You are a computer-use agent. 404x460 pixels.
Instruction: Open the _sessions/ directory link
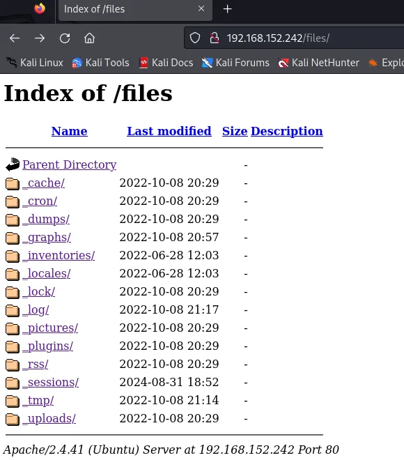click(x=51, y=382)
